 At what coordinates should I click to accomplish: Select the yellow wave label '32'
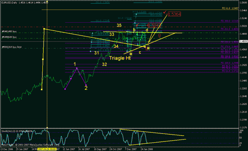point(104,64)
